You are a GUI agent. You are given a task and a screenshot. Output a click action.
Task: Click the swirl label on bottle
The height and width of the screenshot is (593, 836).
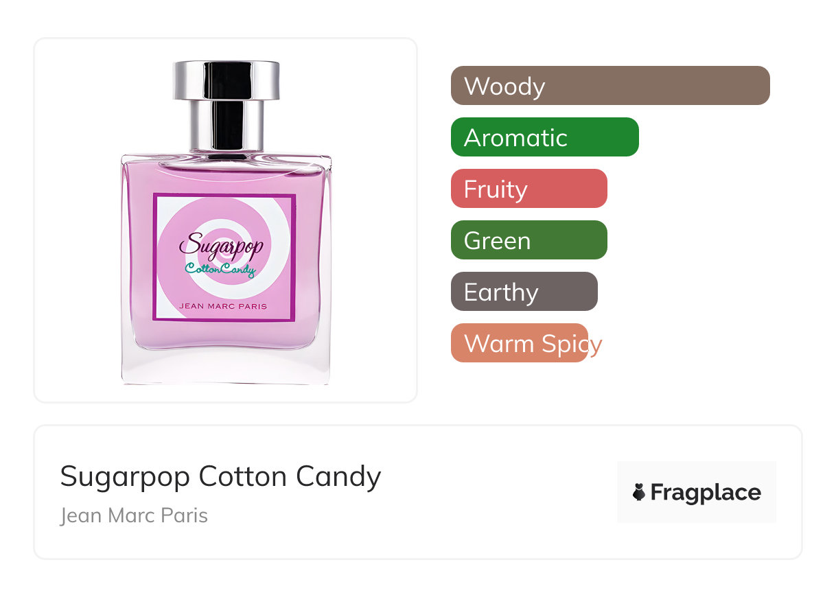tap(225, 258)
